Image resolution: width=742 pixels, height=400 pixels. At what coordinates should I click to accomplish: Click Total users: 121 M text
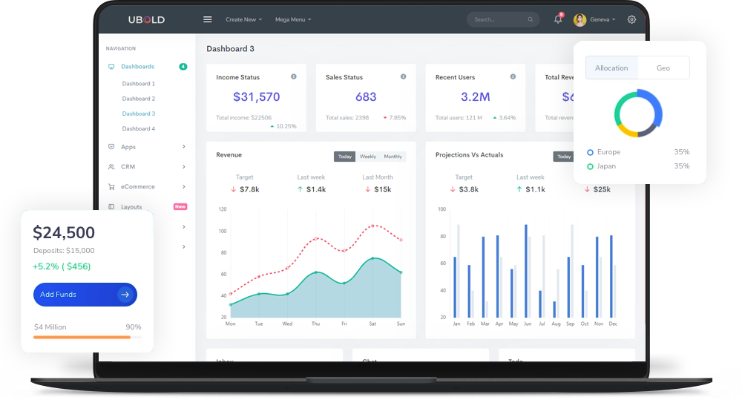coord(459,118)
